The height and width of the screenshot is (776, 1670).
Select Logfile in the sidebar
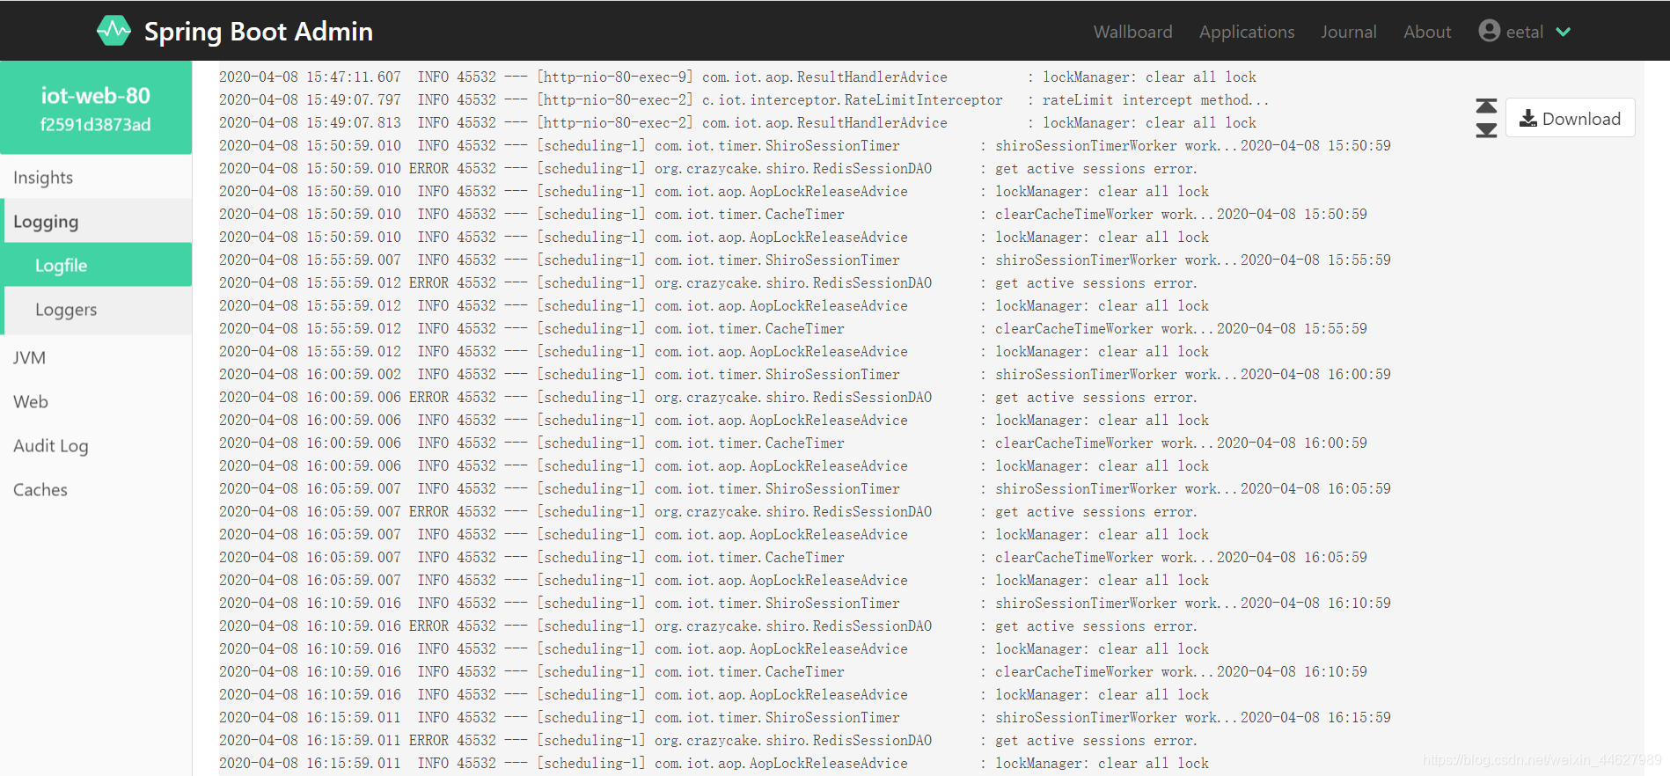click(x=96, y=265)
